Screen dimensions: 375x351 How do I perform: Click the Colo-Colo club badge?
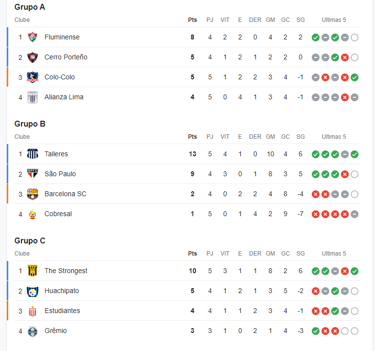[x=33, y=77]
